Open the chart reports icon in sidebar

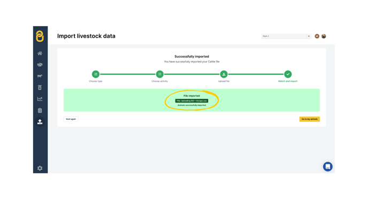click(40, 99)
